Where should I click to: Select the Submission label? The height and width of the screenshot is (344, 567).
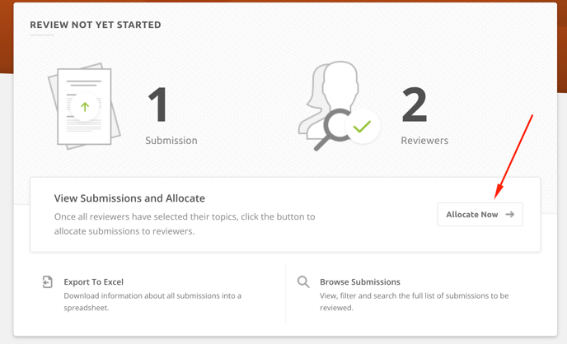171,141
